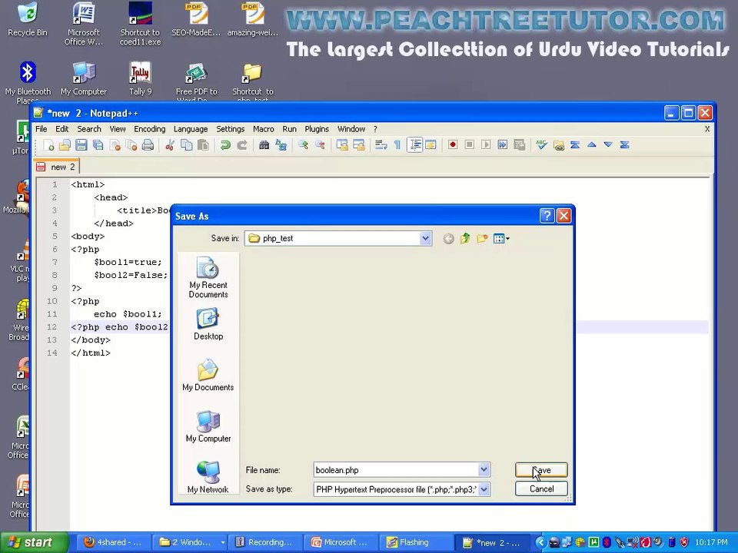Go back using Save As back arrow

tap(448, 239)
